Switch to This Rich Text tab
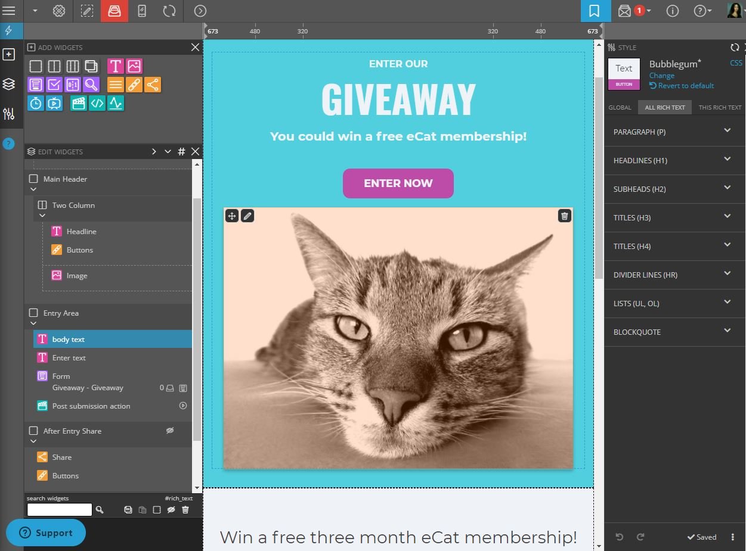Viewport: 746px width, 551px height. tap(720, 108)
